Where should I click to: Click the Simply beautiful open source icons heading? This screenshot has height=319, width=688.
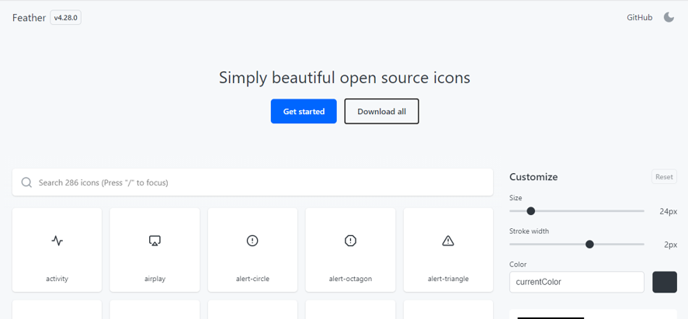click(345, 78)
